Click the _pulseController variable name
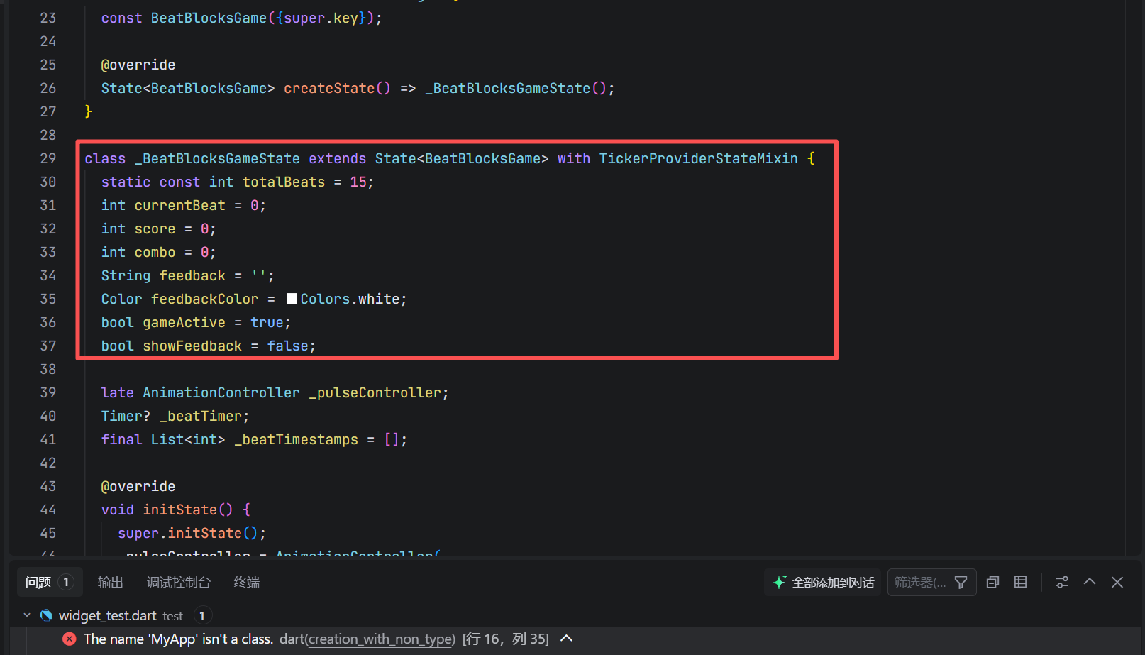Image resolution: width=1145 pixels, height=655 pixels. coord(375,392)
